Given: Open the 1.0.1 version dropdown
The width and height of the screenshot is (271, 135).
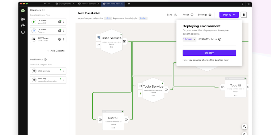Looking at the screenshot, I should tap(108, 18).
